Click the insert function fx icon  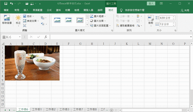coord(46,37)
